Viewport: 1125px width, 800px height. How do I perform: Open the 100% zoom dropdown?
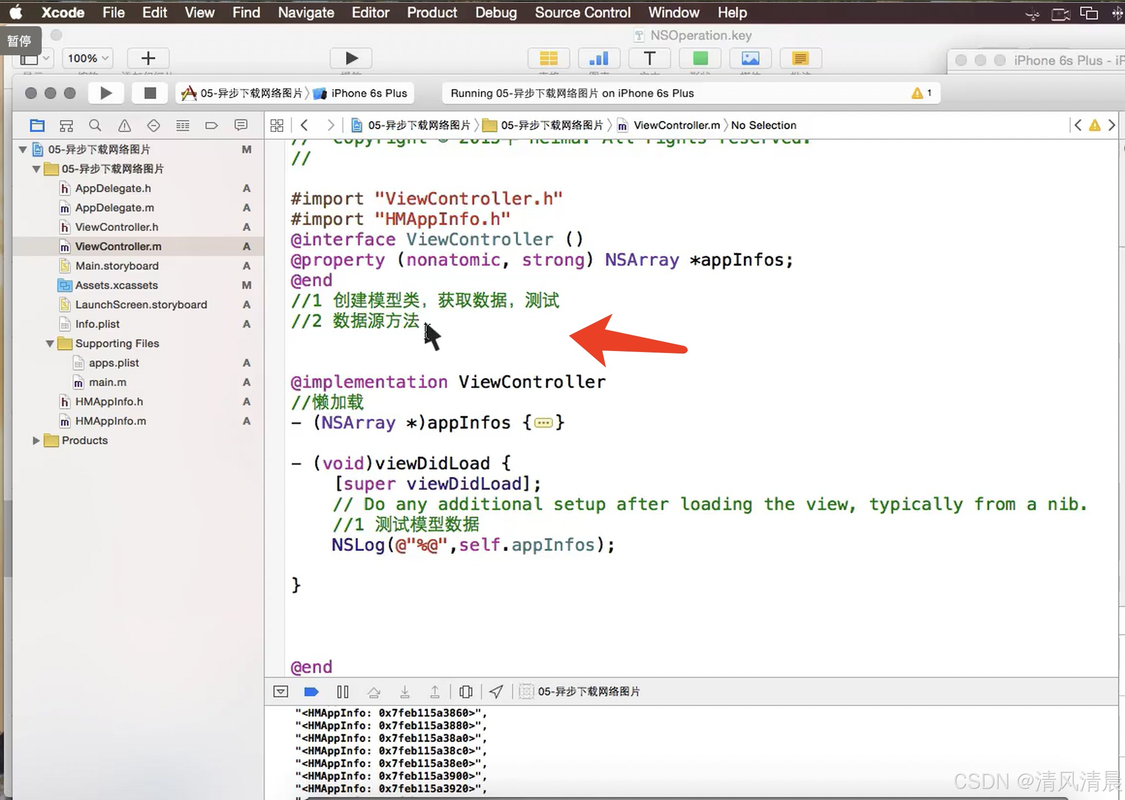88,58
